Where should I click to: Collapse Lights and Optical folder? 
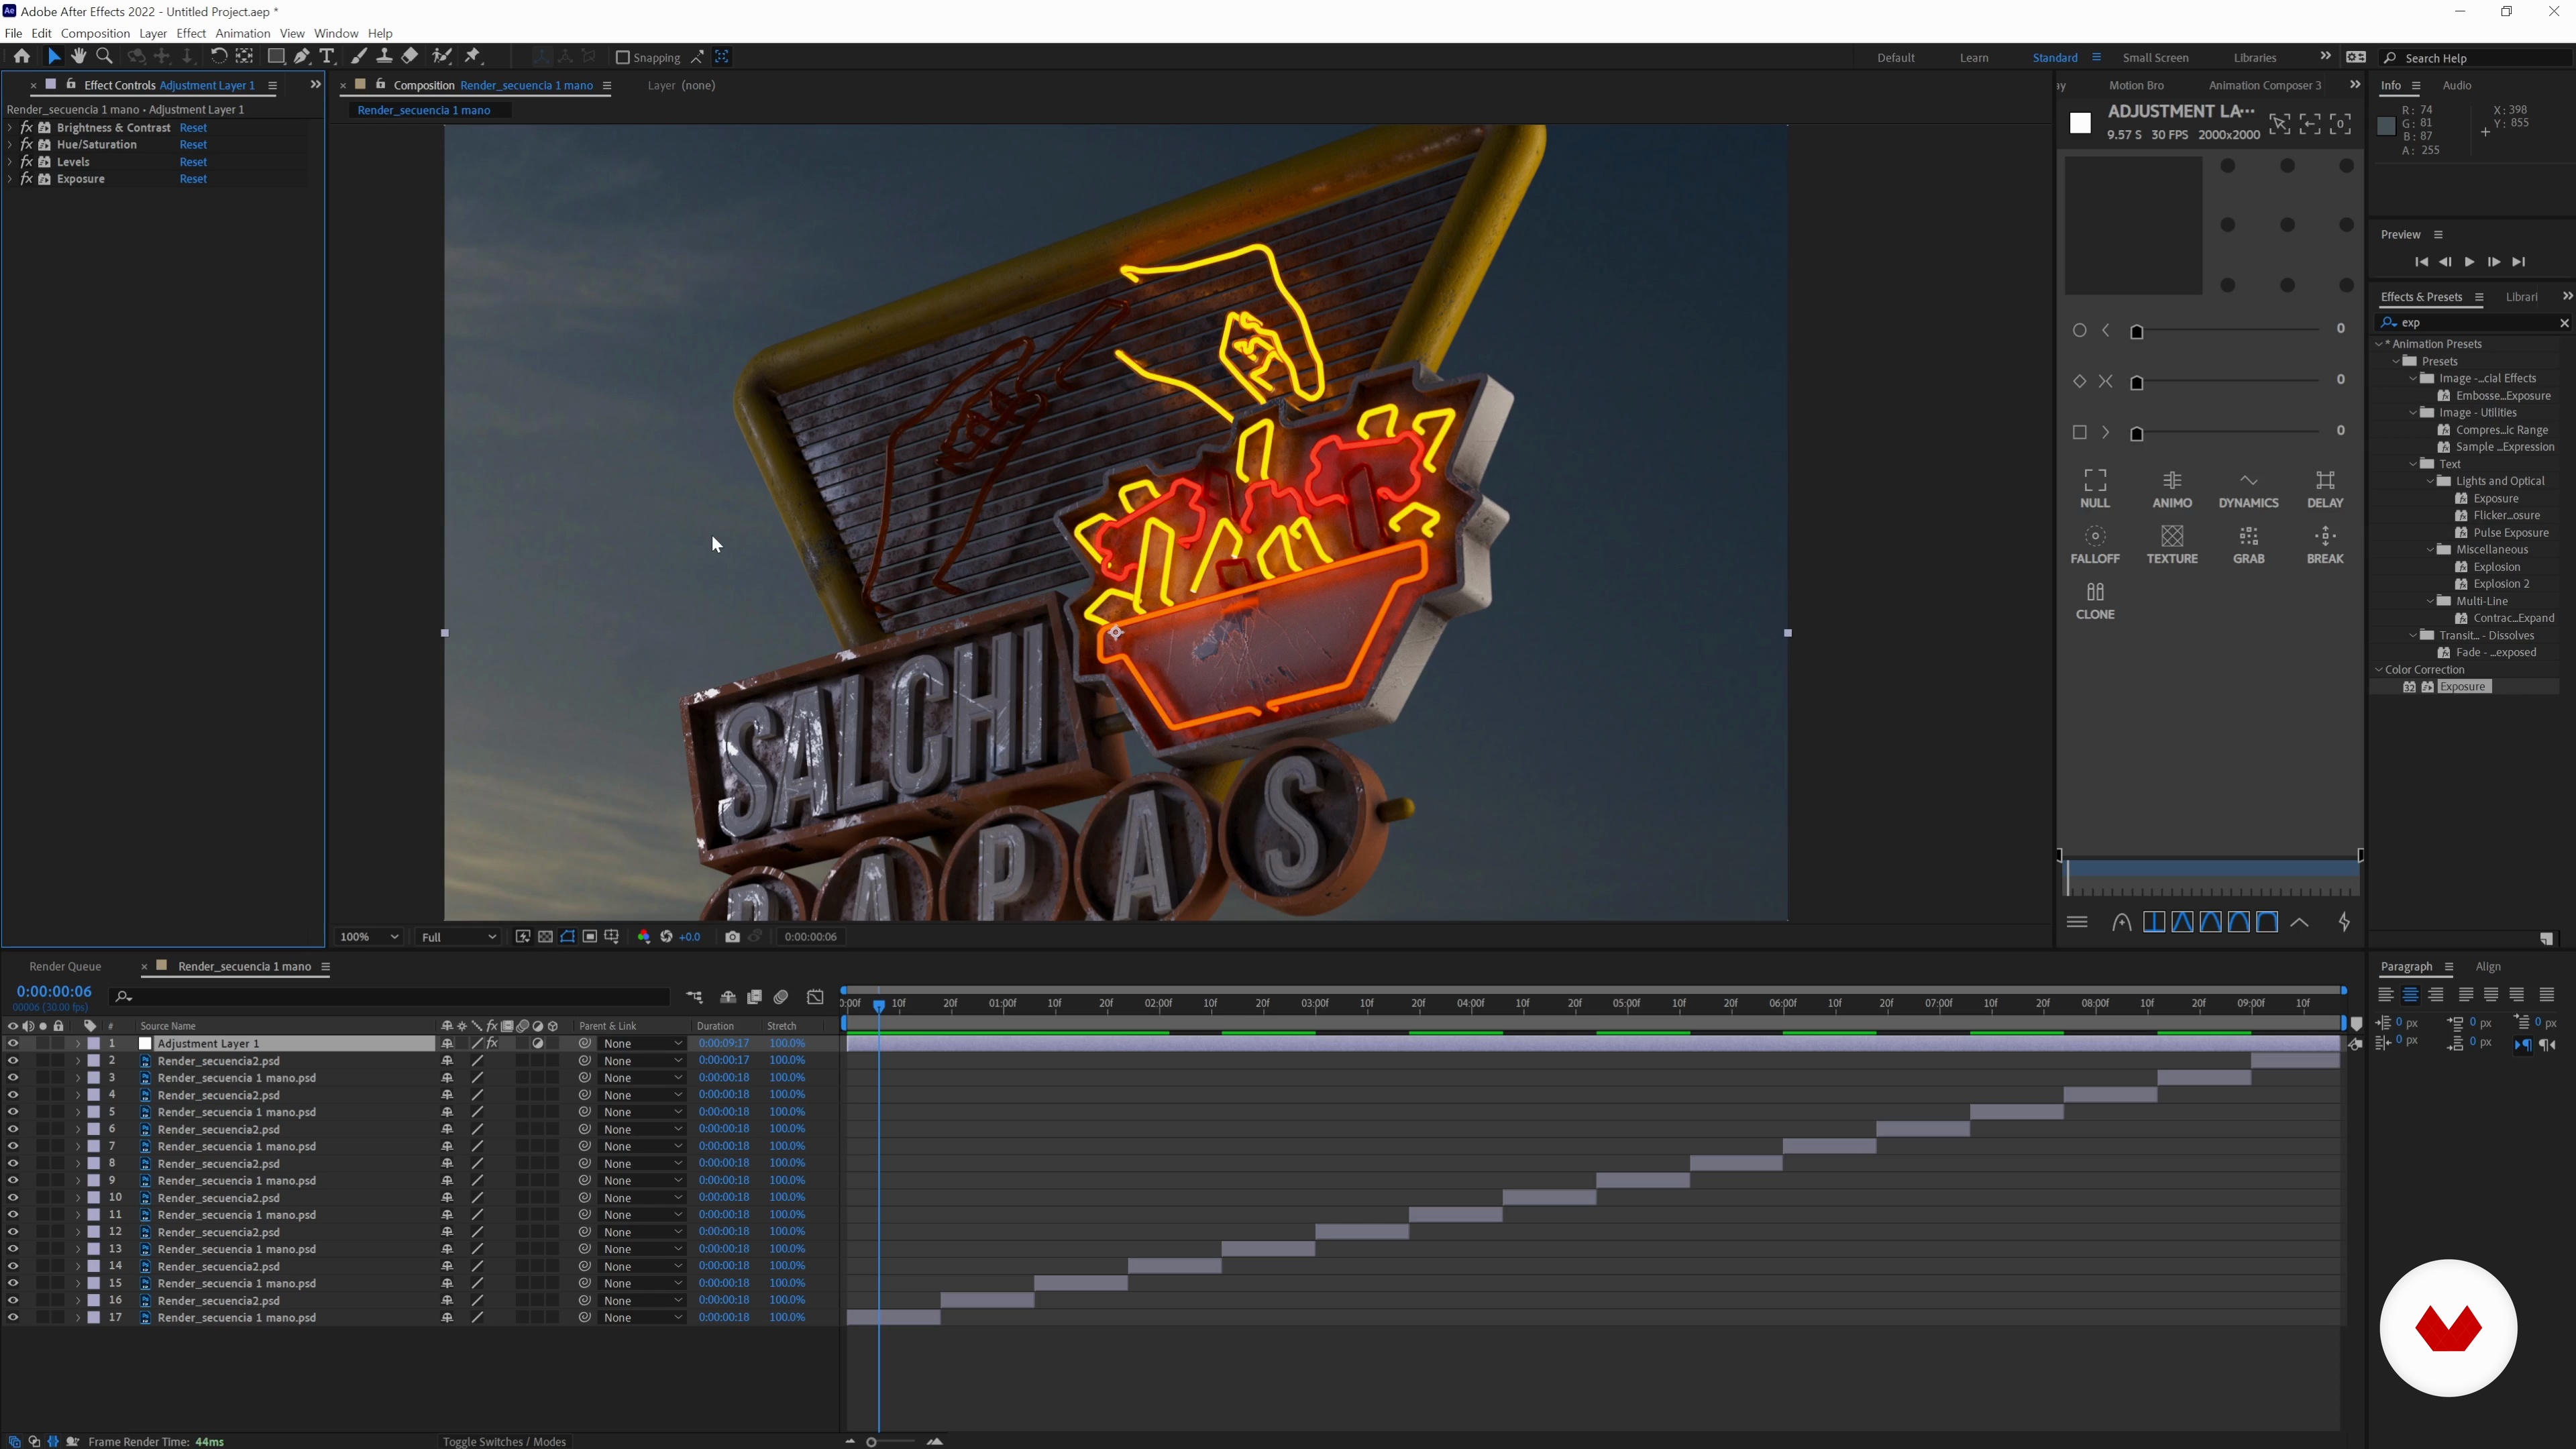pos(2431,481)
